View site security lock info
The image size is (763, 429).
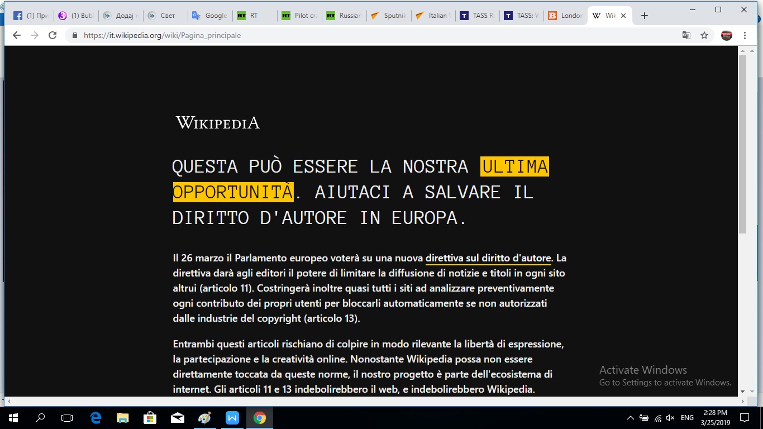pyautogui.click(x=74, y=35)
